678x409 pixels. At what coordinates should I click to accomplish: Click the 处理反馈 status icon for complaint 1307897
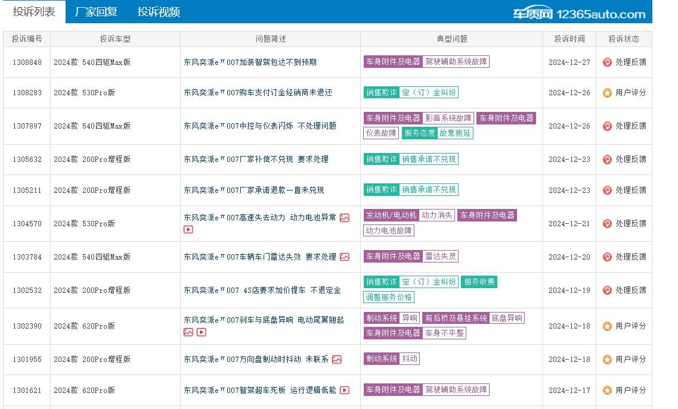(607, 126)
